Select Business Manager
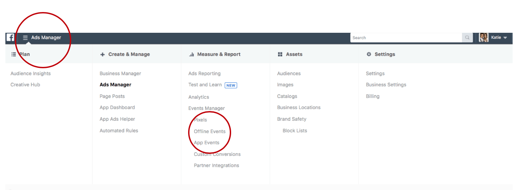 point(120,74)
